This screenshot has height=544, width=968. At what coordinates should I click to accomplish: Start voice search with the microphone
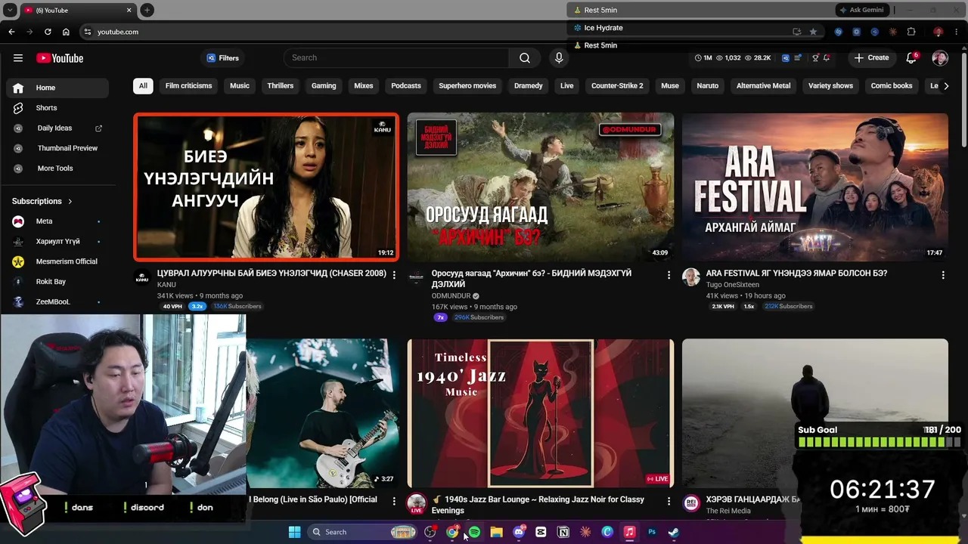[559, 58]
